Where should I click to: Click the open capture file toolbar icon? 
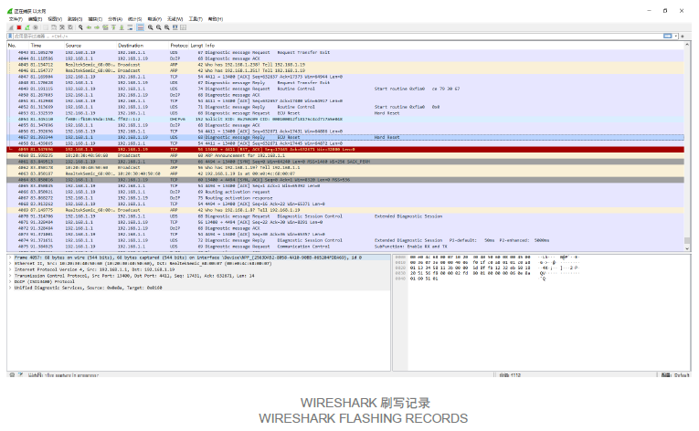pyautogui.click(x=46, y=27)
